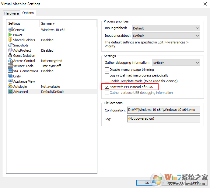The width and height of the screenshot is (210, 188).
Task: Tick the Enable Template mode checkbox
Action: pos(107,81)
